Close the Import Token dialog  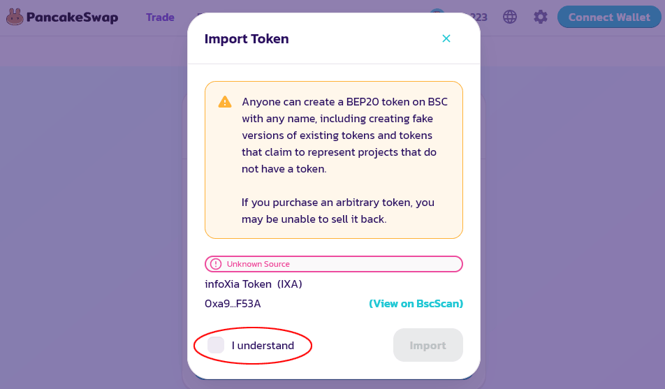446,38
